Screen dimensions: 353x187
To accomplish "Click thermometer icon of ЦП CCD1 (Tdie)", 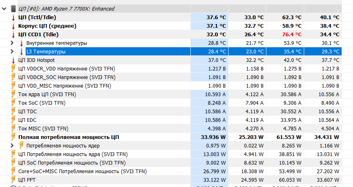I will click(13, 34).
